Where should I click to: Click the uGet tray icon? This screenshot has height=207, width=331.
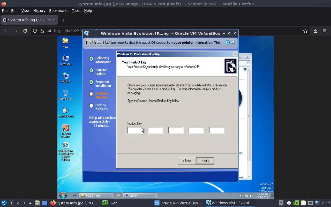click(x=296, y=203)
